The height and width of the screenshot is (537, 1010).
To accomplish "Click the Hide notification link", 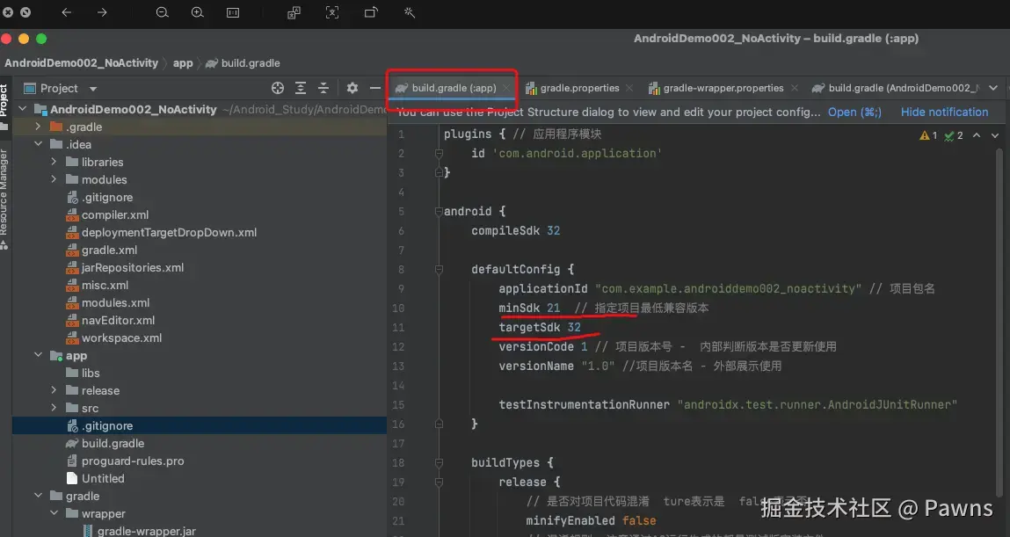I will pyautogui.click(x=944, y=112).
